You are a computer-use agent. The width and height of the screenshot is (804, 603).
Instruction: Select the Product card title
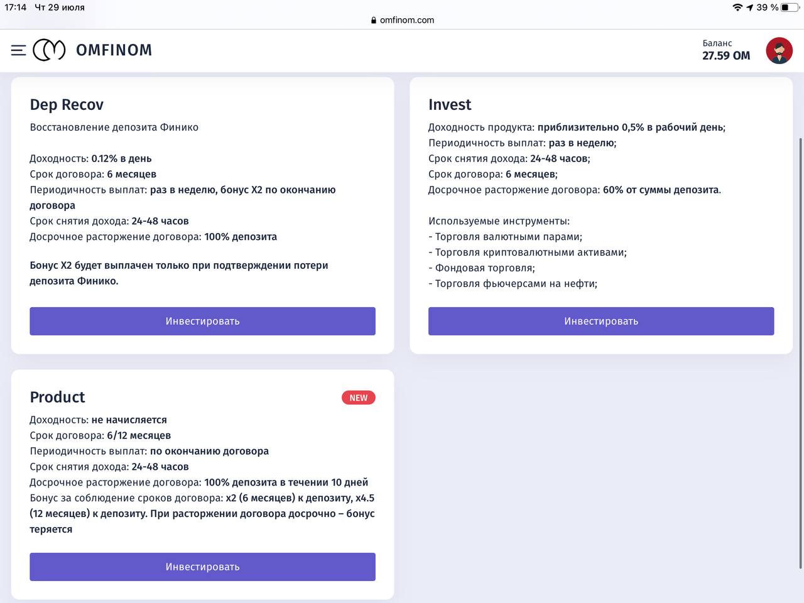pyautogui.click(x=57, y=397)
